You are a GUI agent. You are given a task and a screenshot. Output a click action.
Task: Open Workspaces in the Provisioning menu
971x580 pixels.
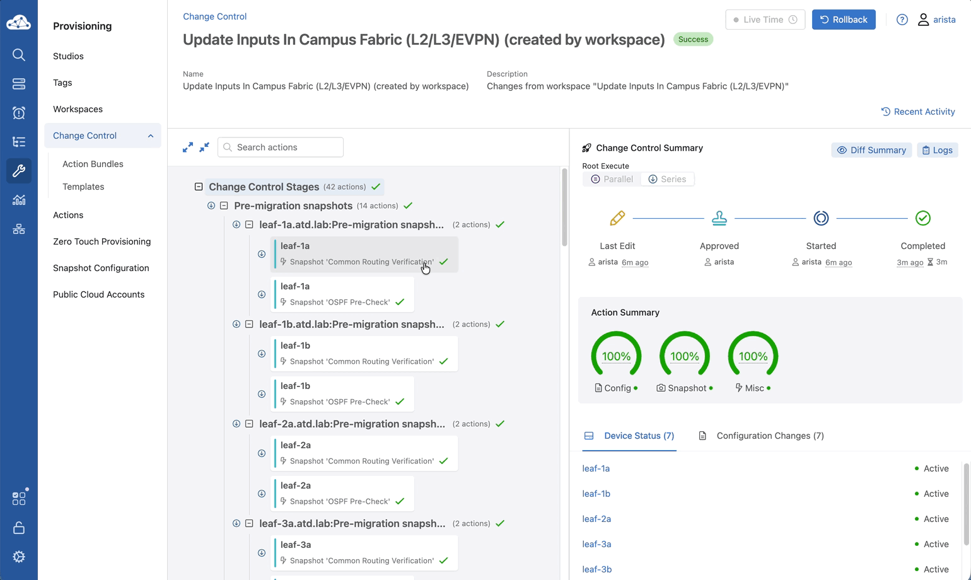coord(78,109)
